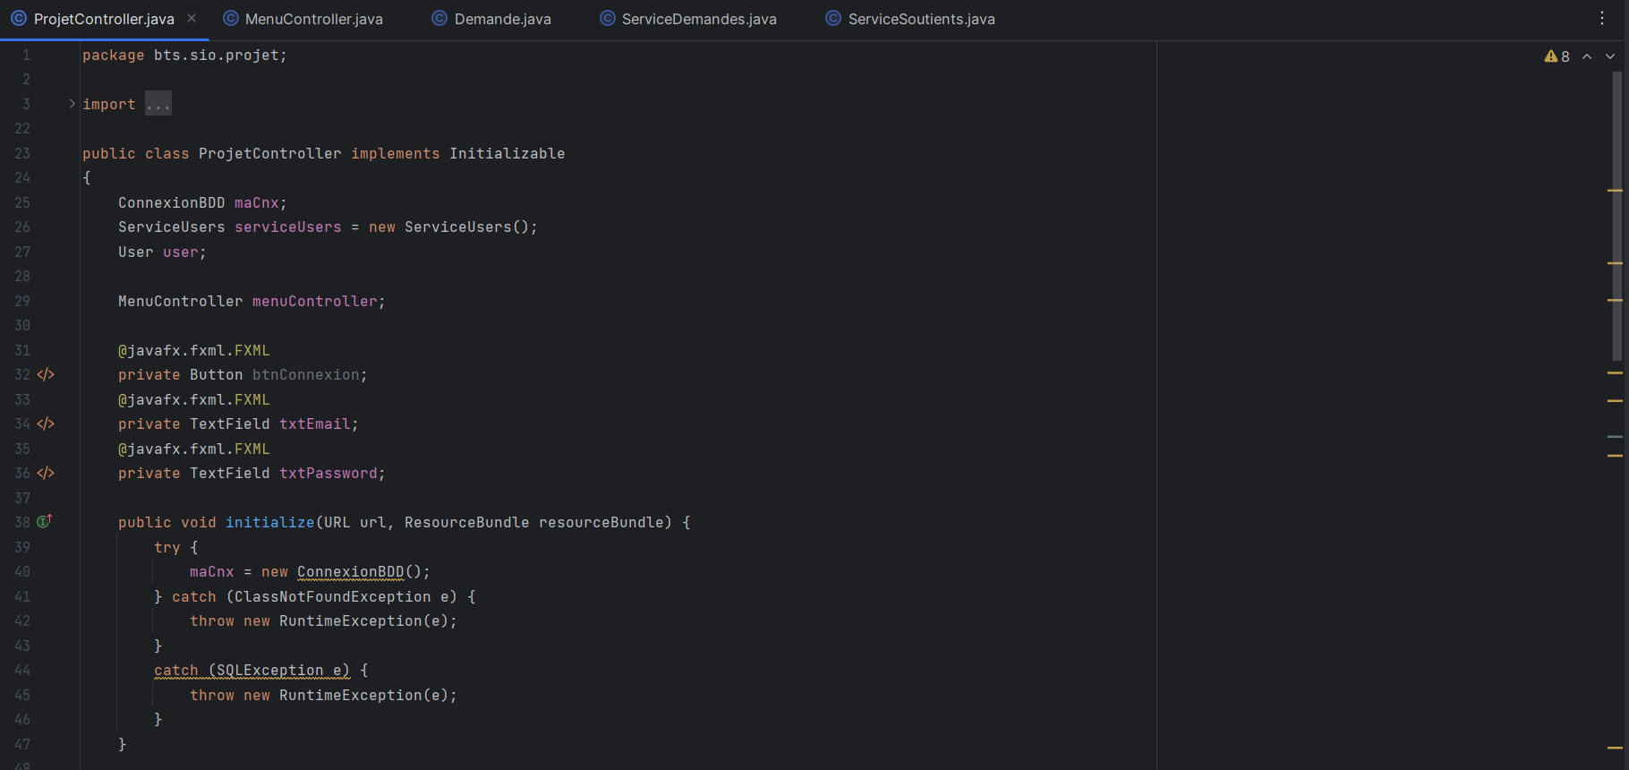Expand the collapsed import ellipsis placeholder
The height and width of the screenshot is (770, 1629).
(158, 105)
